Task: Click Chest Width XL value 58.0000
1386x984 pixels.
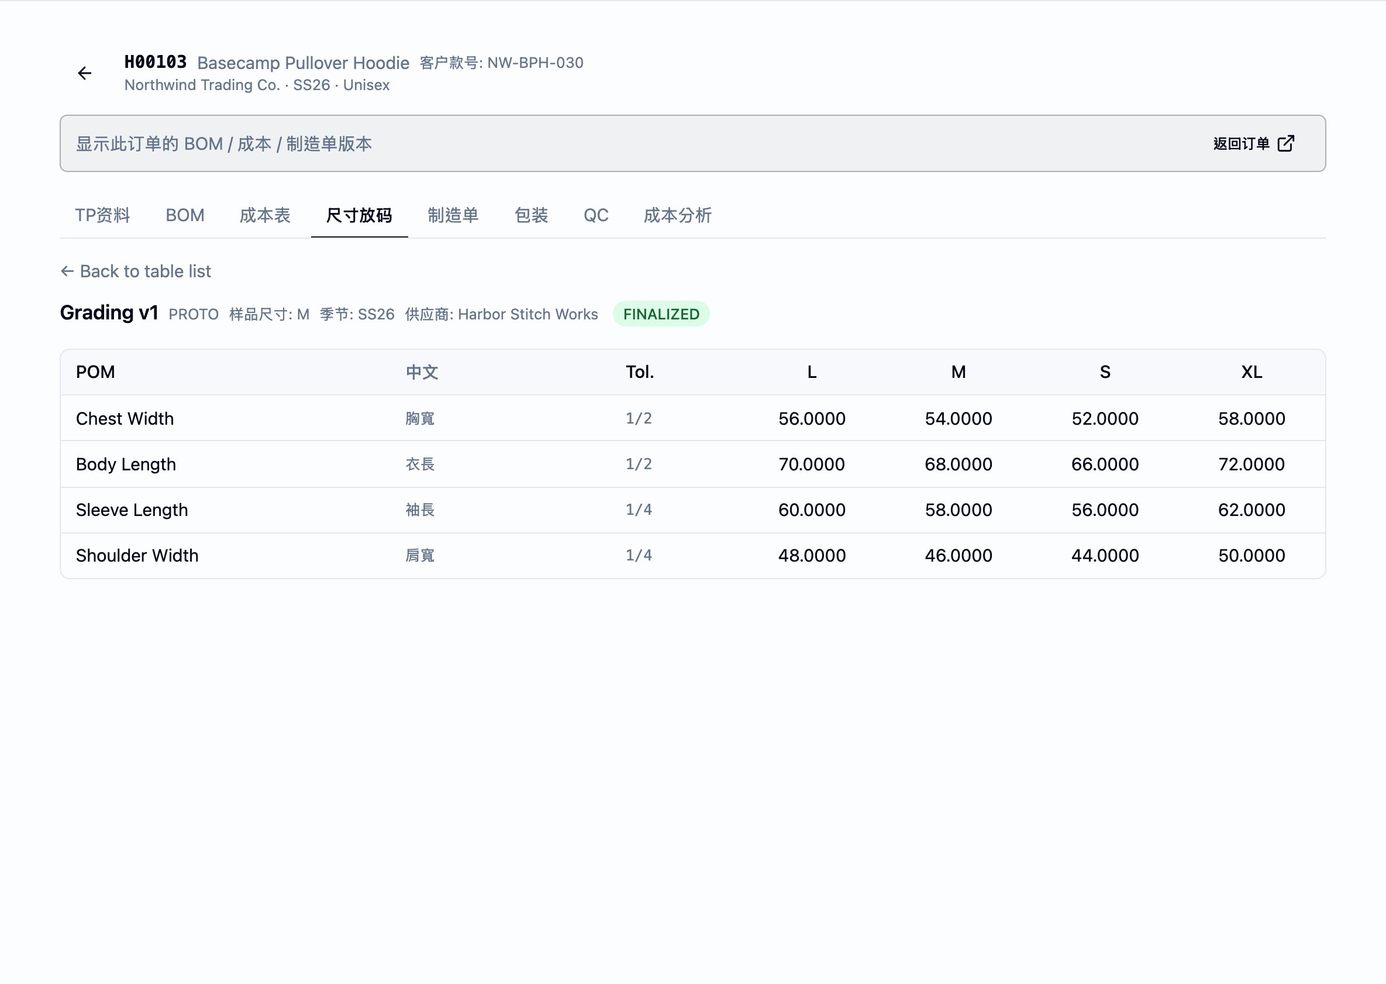Action: tap(1251, 419)
